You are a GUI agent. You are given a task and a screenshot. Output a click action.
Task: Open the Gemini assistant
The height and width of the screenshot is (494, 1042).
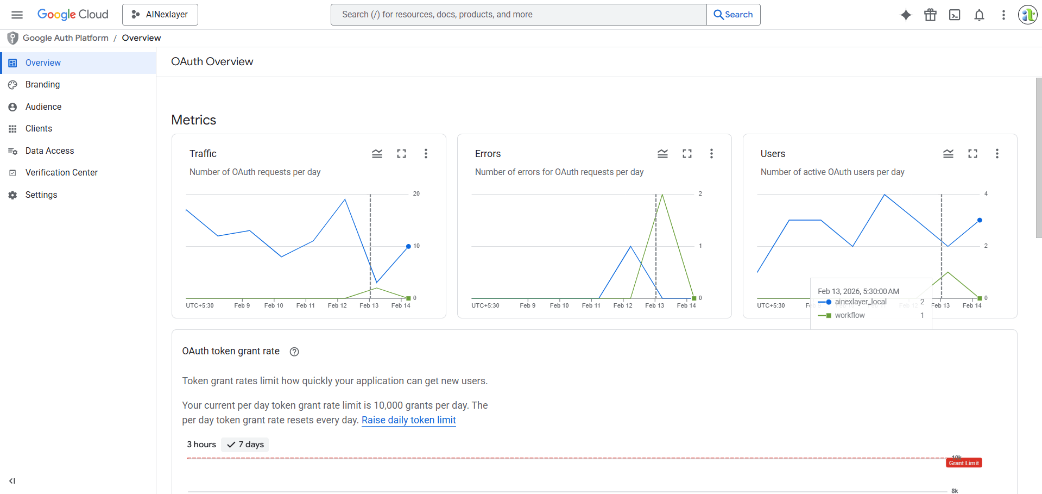coord(905,15)
